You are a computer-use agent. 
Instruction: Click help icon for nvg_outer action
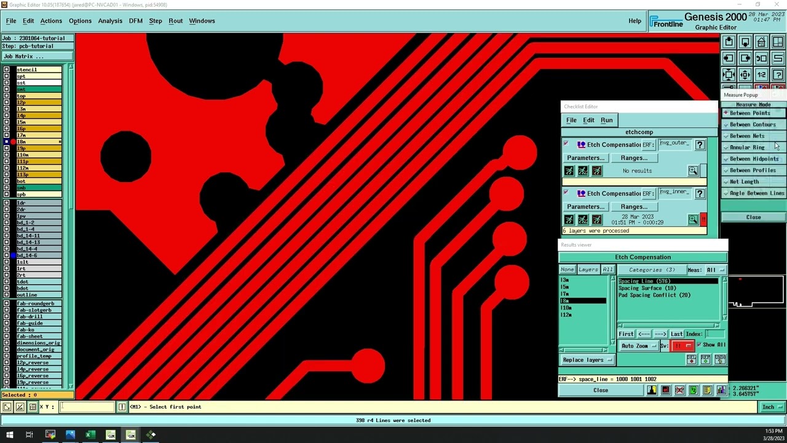(x=700, y=145)
